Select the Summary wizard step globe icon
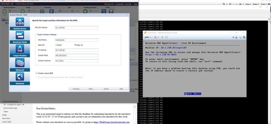This screenshot has width=271, height=124. (x=20, y=77)
